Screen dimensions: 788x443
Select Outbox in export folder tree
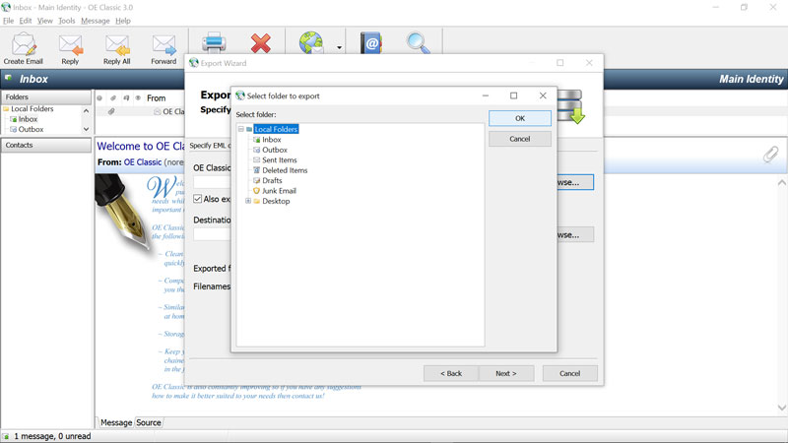coord(275,150)
